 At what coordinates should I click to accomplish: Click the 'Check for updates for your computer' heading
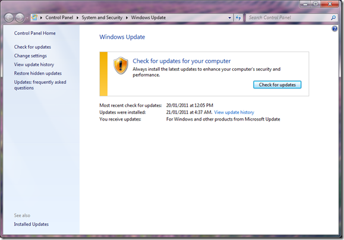[182, 61]
